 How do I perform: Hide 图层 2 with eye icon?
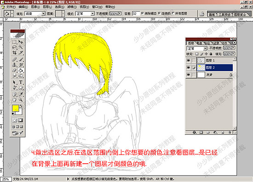188,68
